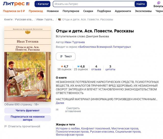Open author link Иван Тургенев
The width and height of the screenshot is (163, 139).
(x=75, y=42)
